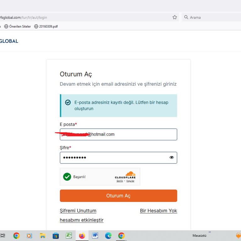Open the Cloudflare Gizlilik link
The image size is (241, 241).
click(x=120, y=181)
